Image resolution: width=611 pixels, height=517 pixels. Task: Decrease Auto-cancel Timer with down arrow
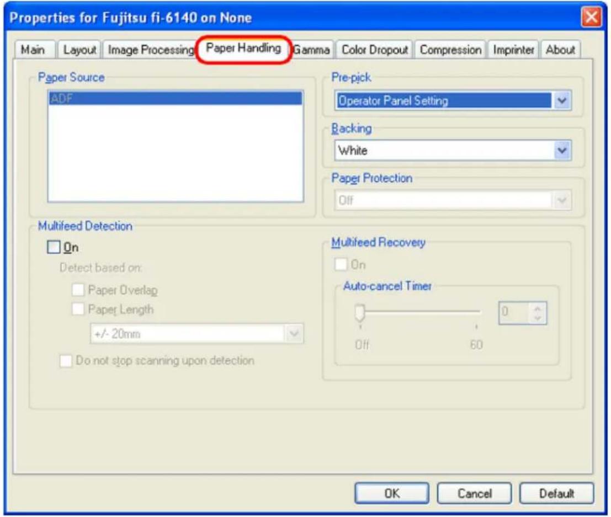pyautogui.click(x=538, y=318)
